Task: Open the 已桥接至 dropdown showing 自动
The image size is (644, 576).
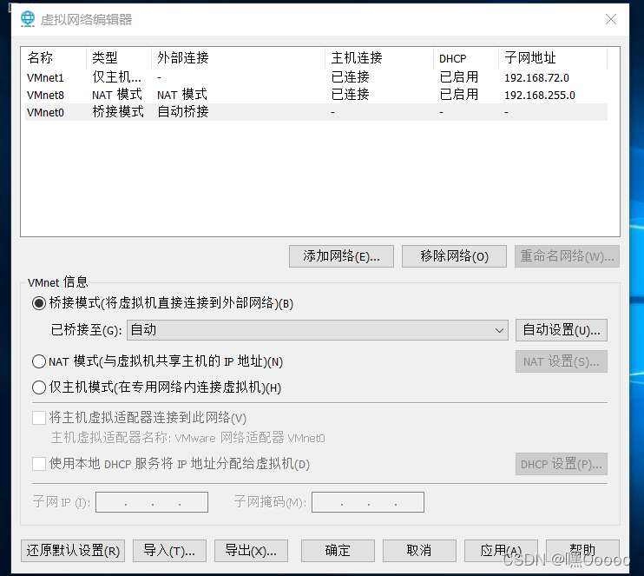Action: click(x=318, y=330)
